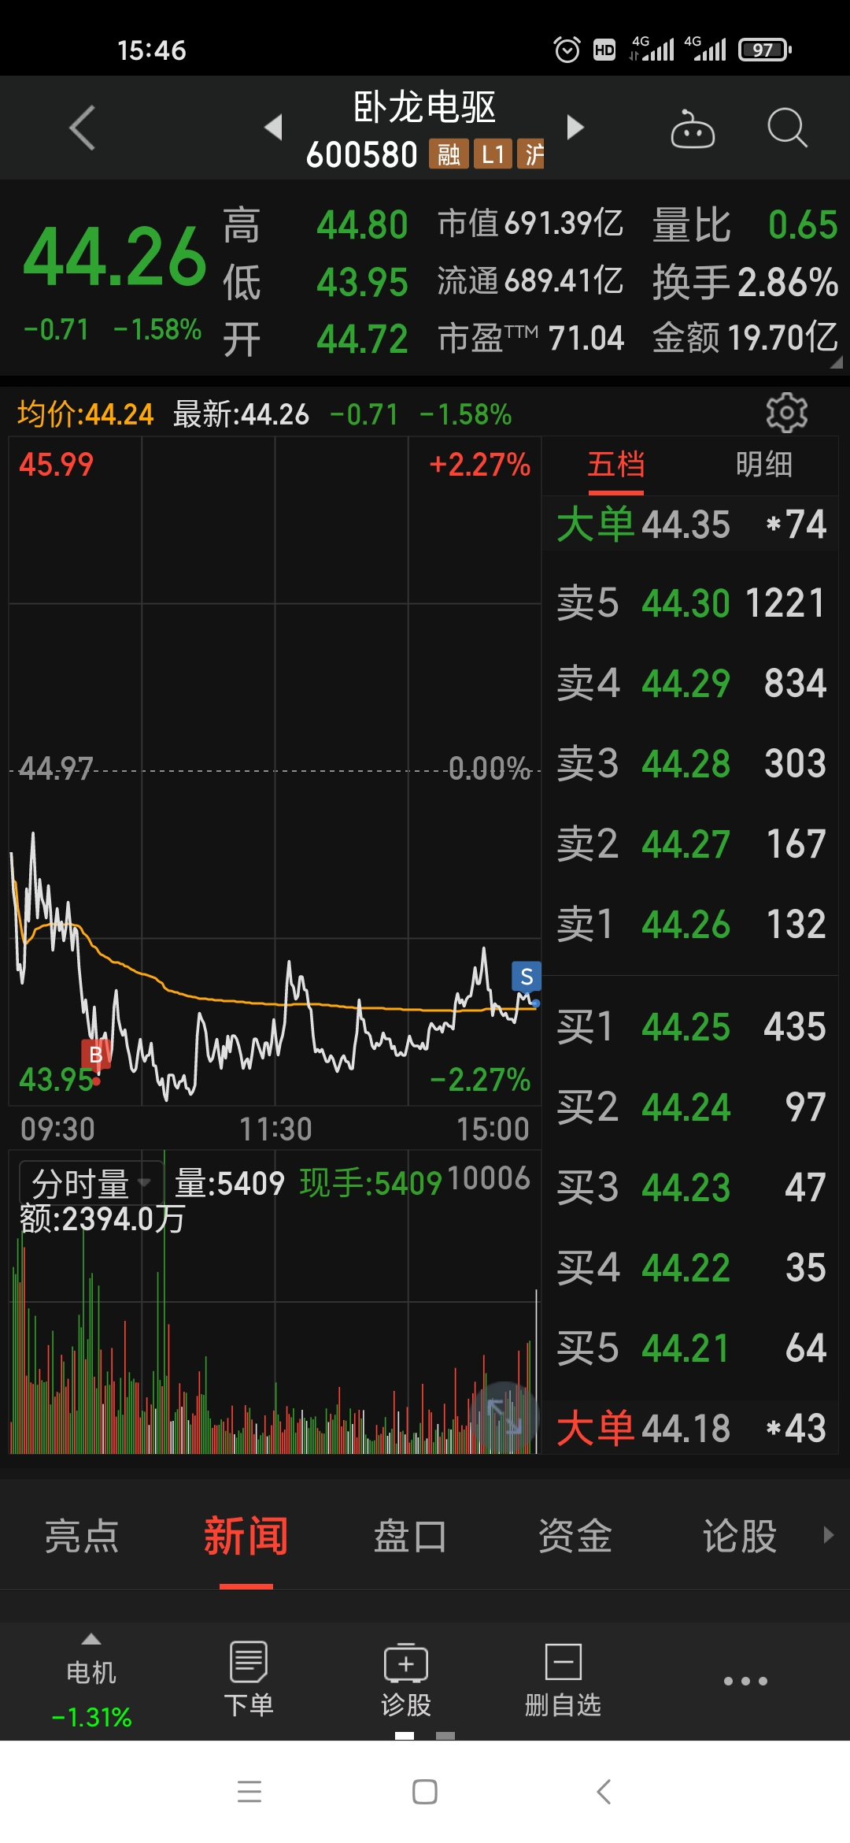Tap the Android home square button
The width and height of the screenshot is (850, 1843).
425,1791
